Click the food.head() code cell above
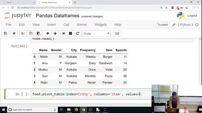202x113 pixels. coord(112,40)
